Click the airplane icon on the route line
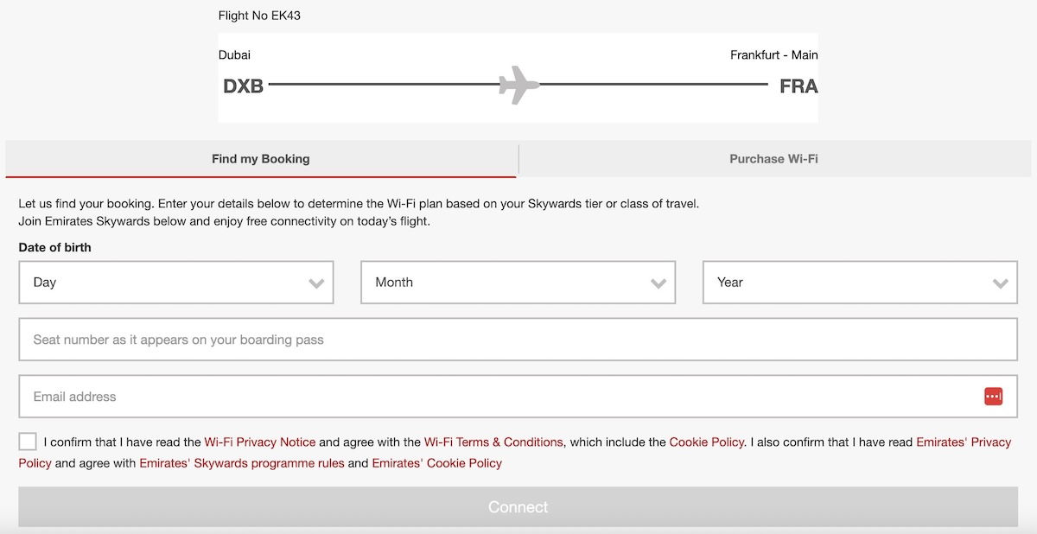 point(518,85)
